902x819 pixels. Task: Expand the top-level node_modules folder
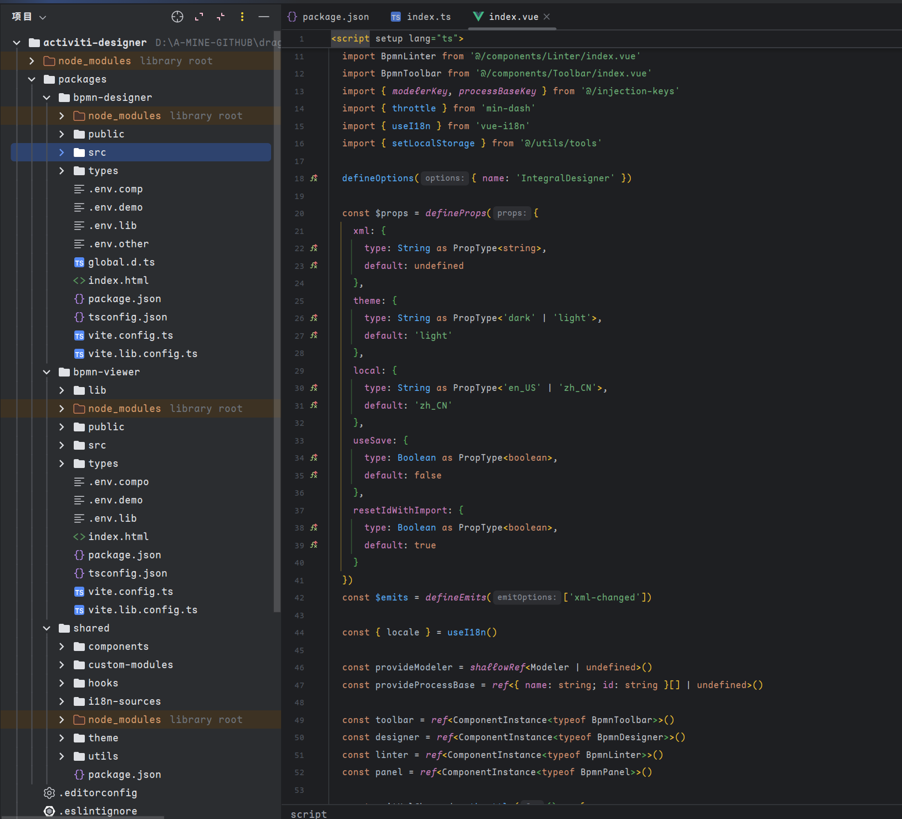coord(32,60)
